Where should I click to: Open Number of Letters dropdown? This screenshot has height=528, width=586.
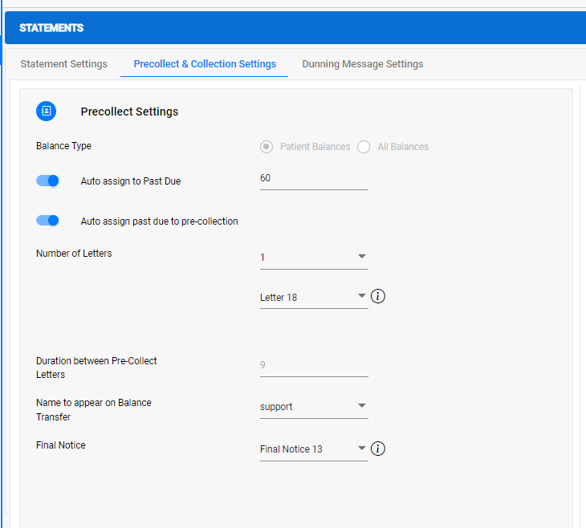tap(314, 258)
